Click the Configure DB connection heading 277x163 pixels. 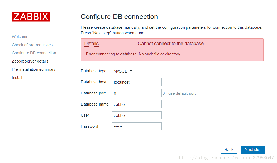click(x=119, y=17)
